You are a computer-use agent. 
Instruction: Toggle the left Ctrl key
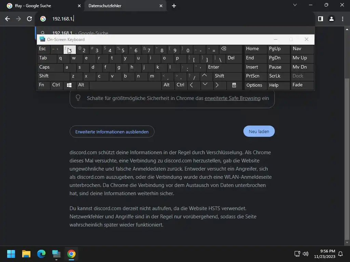tap(56, 85)
